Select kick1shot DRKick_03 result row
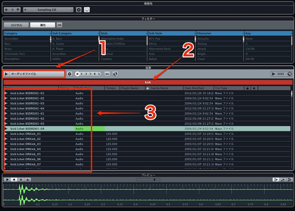295x211 pixels. click(x=147, y=144)
